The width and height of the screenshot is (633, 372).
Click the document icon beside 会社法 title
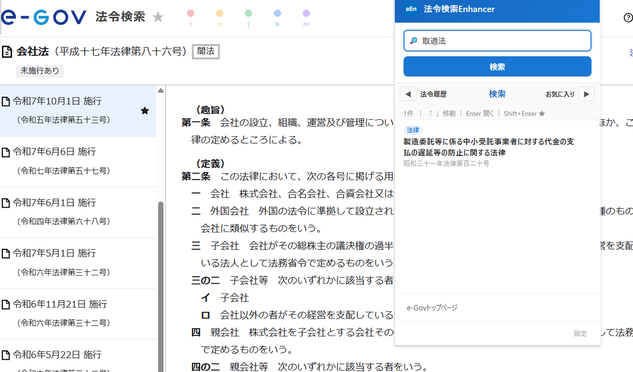[x=7, y=51]
